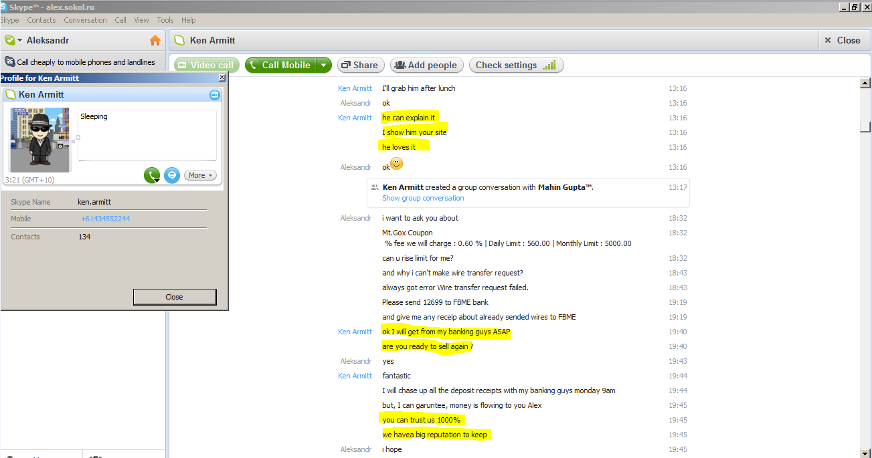This screenshot has width=872, height=458.
Task: Click the message 'we havea big reputation to keep'
Action: click(x=435, y=435)
